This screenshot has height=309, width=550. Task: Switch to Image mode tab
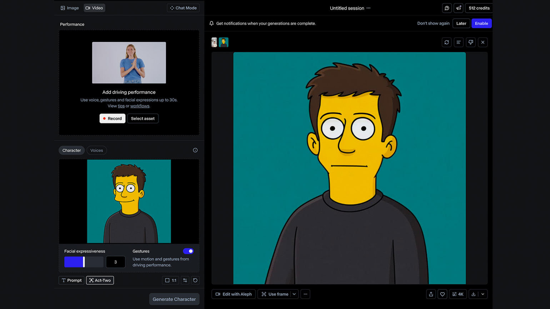click(x=70, y=8)
